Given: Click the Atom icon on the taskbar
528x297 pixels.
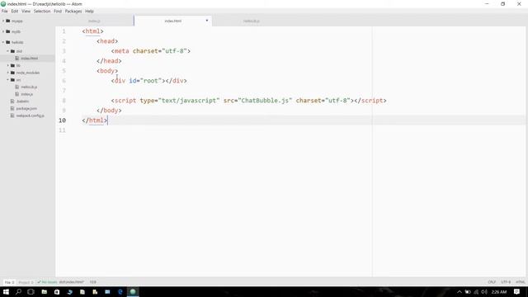Looking at the screenshot, I should (133, 291).
